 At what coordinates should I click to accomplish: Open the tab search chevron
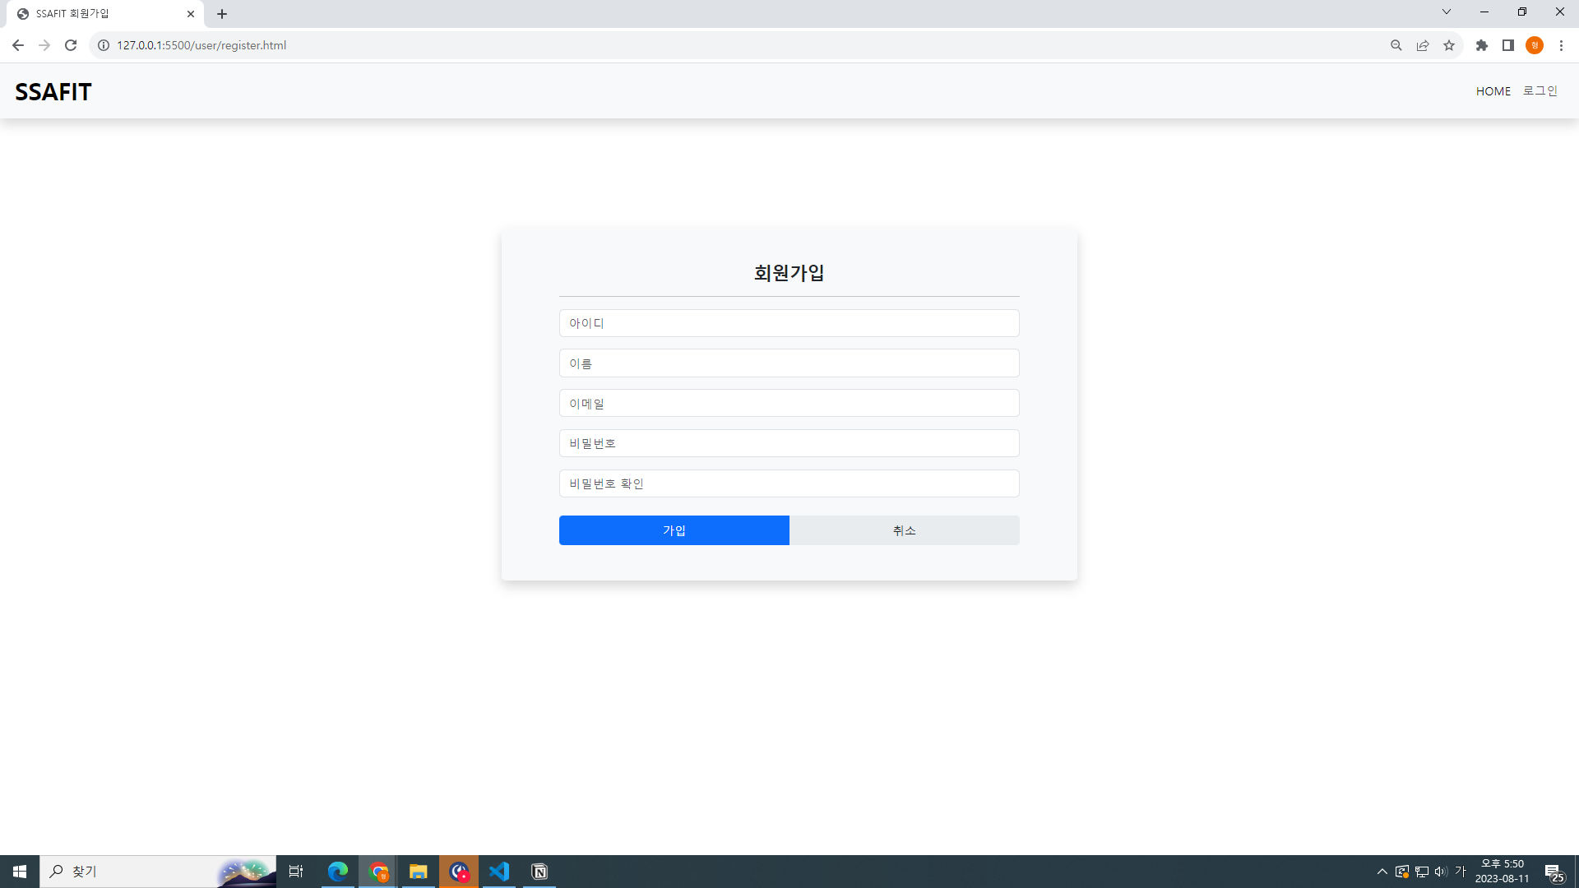[1447, 12]
